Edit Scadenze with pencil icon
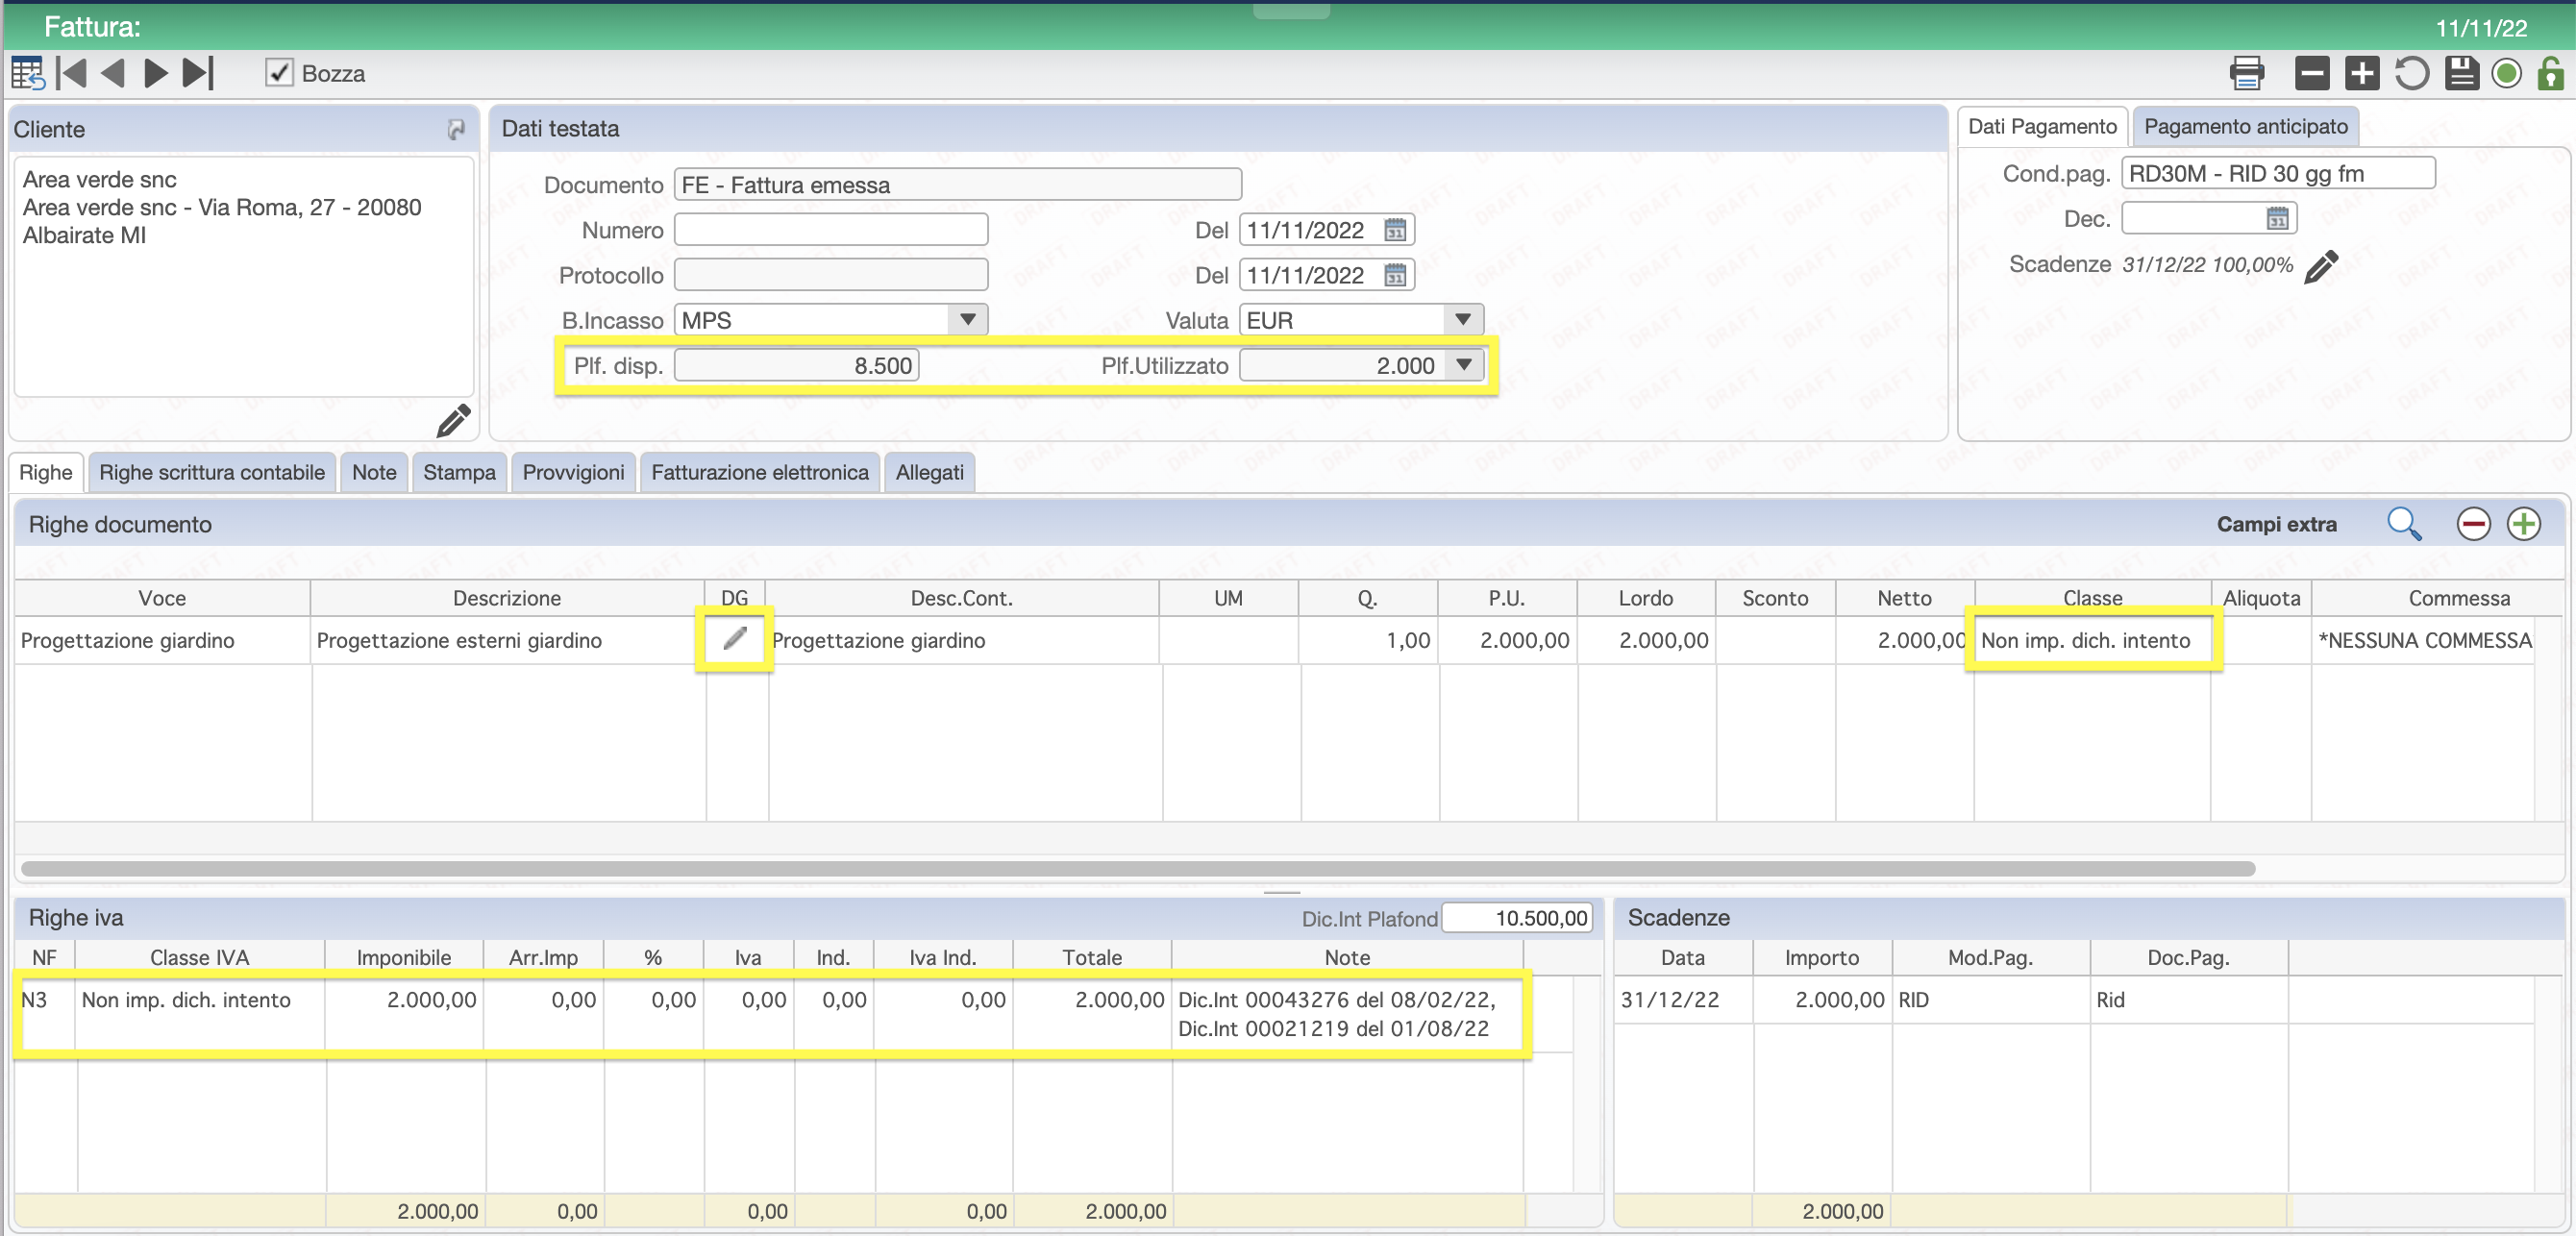The height and width of the screenshot is (1236, 2576). [2321, 266]
